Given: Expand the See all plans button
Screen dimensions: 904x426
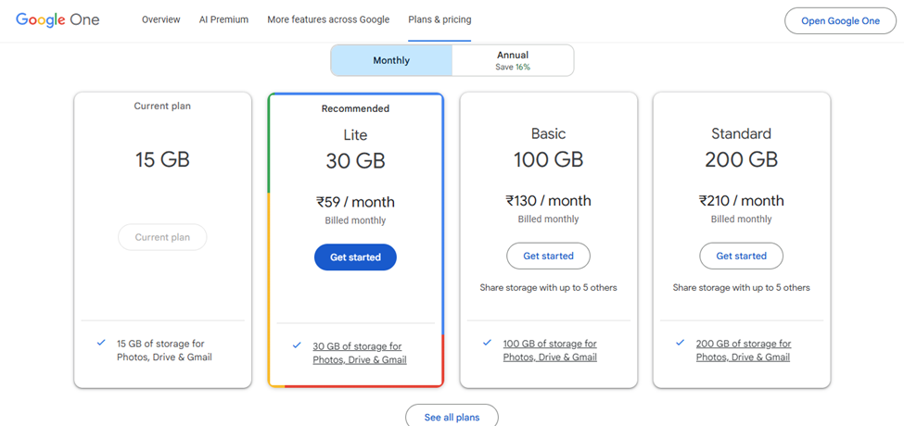Looking at the screenshot, I should [452, 416].
